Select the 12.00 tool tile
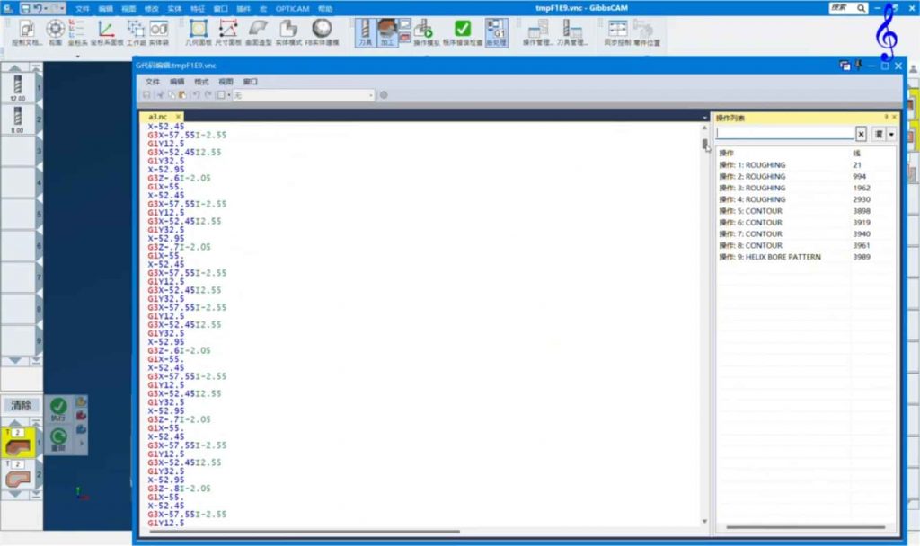Screen dimensions: 920x546 (18, 86)
